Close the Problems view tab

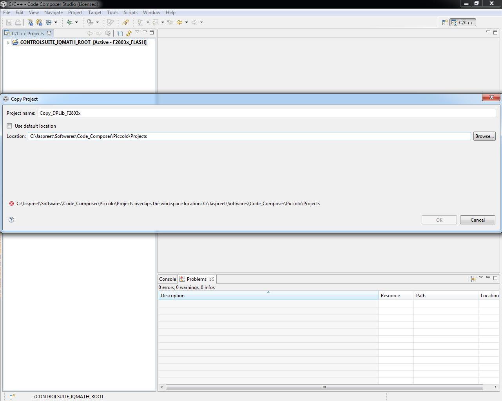click(212, 279)
